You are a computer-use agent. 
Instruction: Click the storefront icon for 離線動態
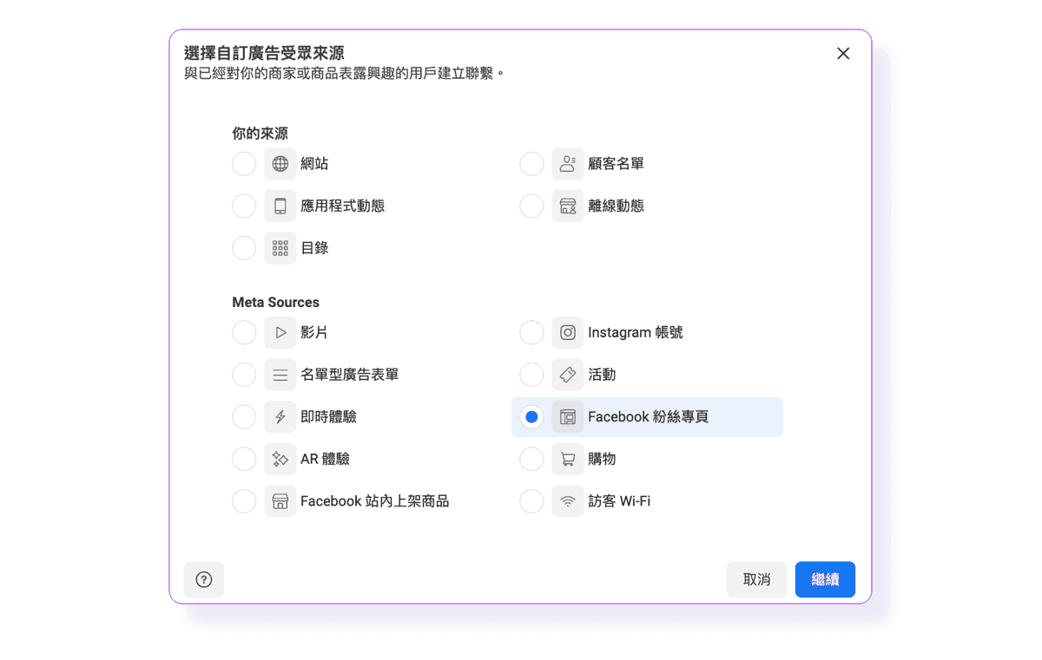tap(568, 206)
